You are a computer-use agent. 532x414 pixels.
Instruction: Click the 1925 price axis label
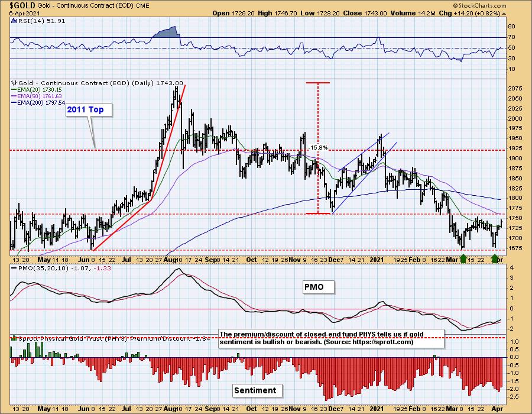515,148
